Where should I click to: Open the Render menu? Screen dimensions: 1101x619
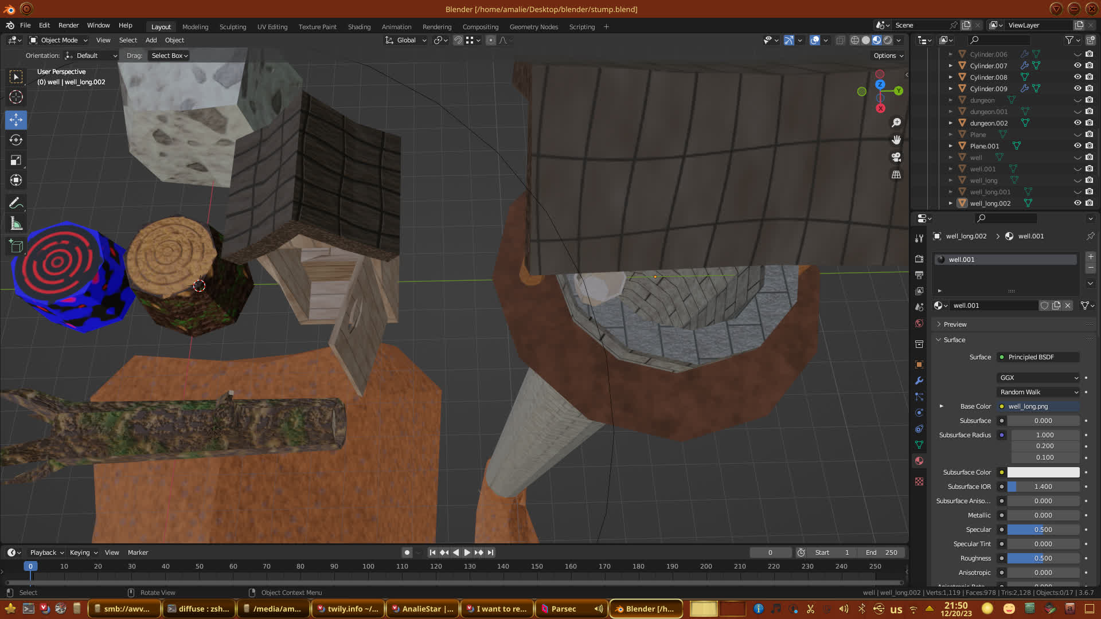point(68,25)
